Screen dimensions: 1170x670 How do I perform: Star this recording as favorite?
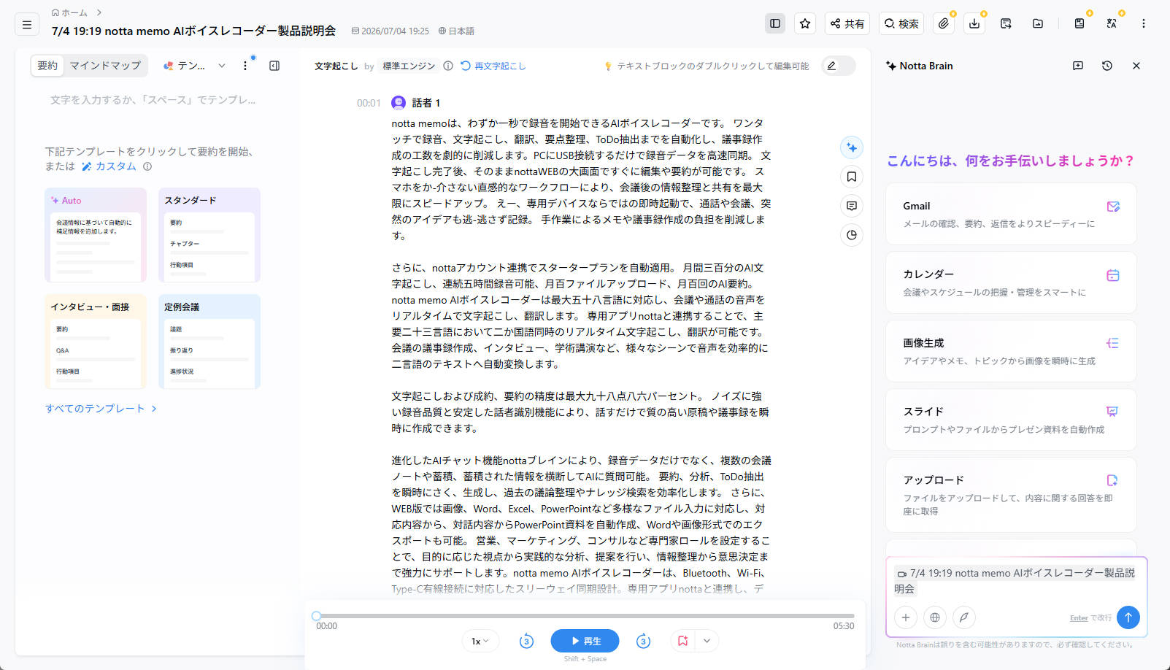[x=805, y=23]
